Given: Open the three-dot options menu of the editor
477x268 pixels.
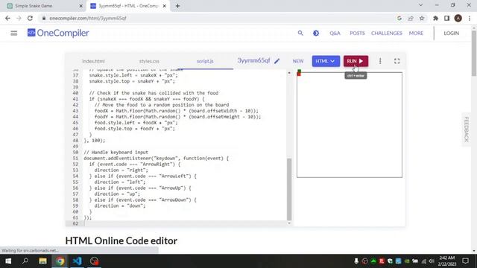Looking at the screenshot, I should [380, 61].
